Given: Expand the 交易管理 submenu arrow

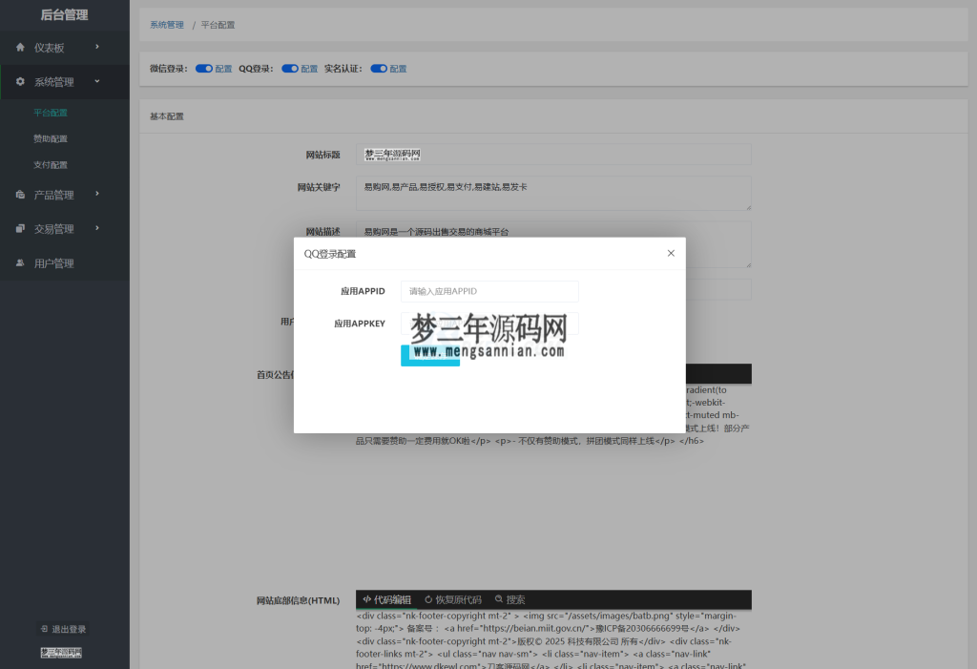Looking at the screenshot, I should tap(97, 228).
